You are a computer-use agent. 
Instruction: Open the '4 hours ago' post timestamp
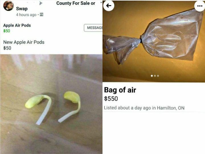[x=26, y=15]
